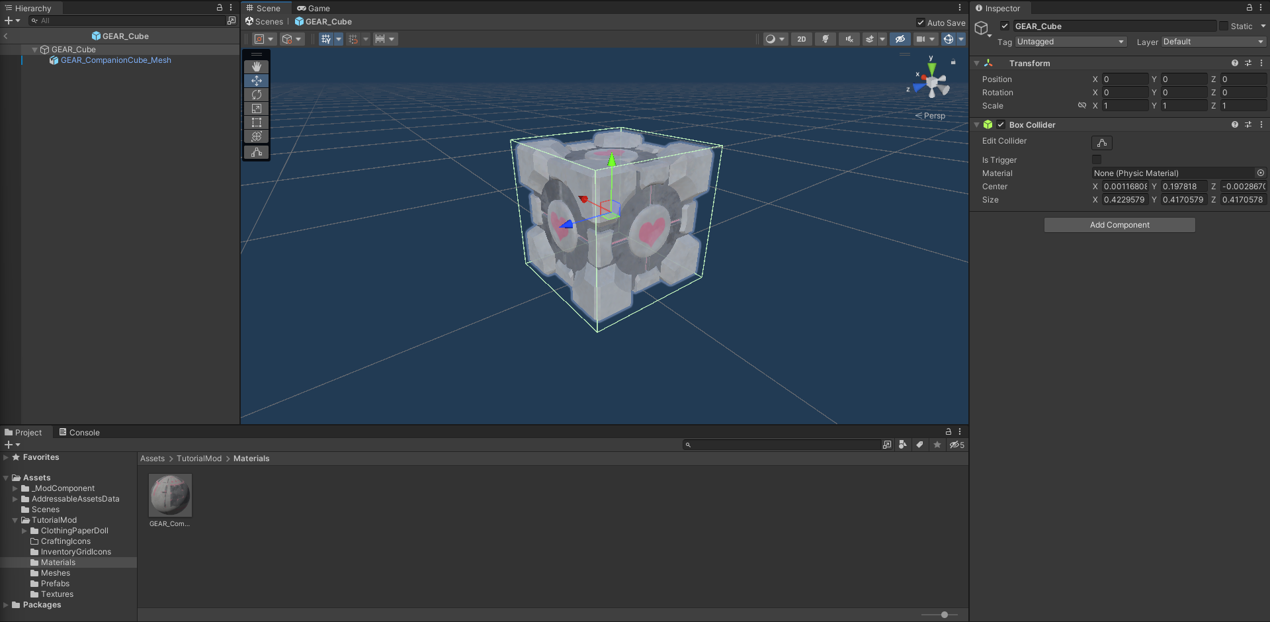Toggle scene audio mute button

coord(849,39)
